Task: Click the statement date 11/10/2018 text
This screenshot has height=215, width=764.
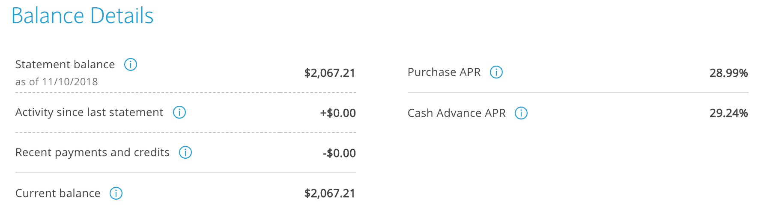Action: coord(70,82)
